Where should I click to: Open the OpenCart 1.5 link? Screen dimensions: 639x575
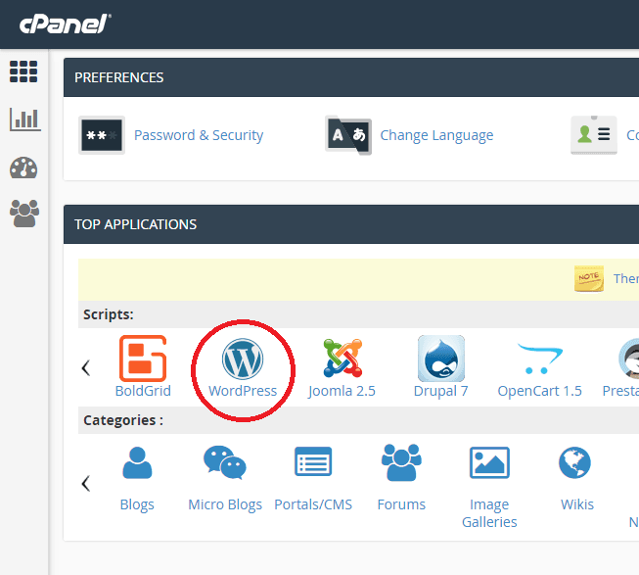click(x=539, y=391)
